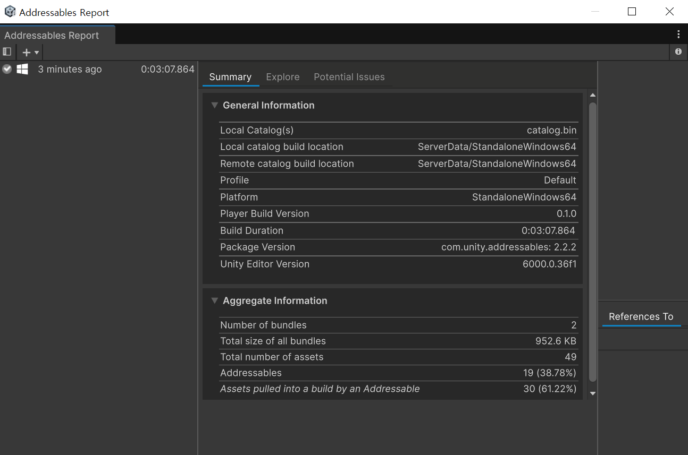Viewport: 688px width, 455px height.
Task: Click the info icon in the toolbar
Action: [x=678, y=51]
